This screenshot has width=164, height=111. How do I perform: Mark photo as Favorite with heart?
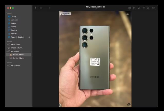point(139,8)
